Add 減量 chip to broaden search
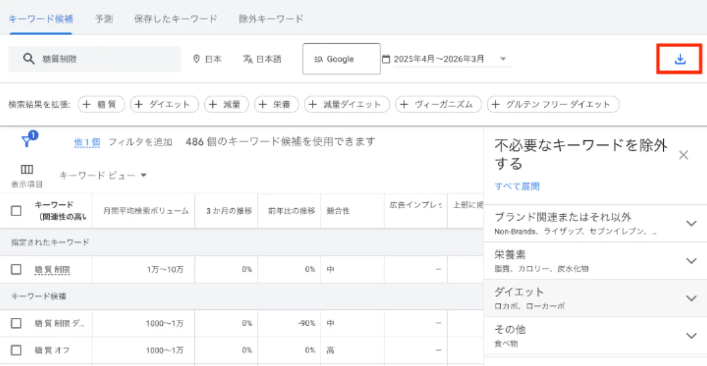The width and height of the screenshot is (707, 366). (x=227, y=104)
